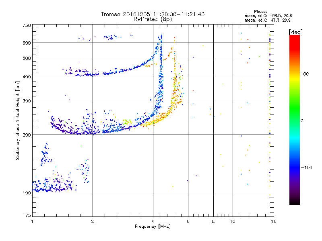Pick the black bottom of the phase colorbar

[295, 202]
